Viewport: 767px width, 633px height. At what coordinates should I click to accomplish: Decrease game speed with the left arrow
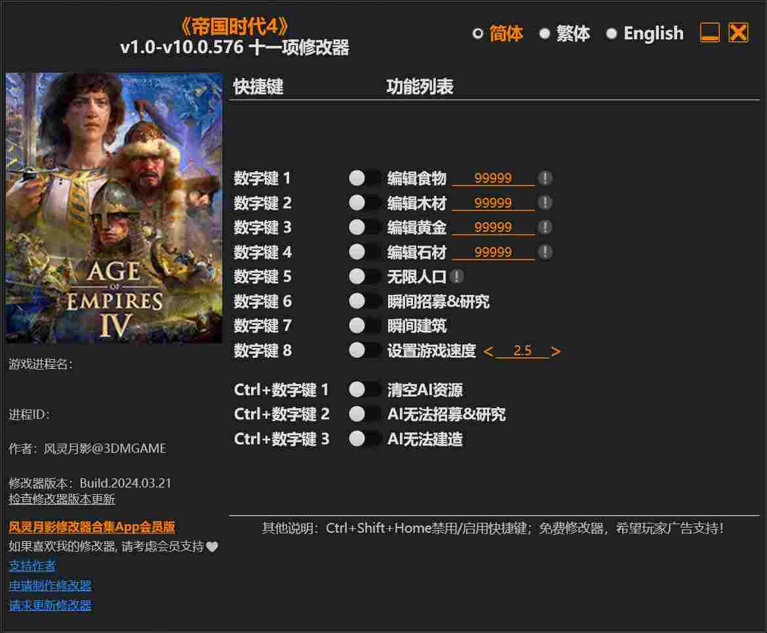click(x=488, y=351)
